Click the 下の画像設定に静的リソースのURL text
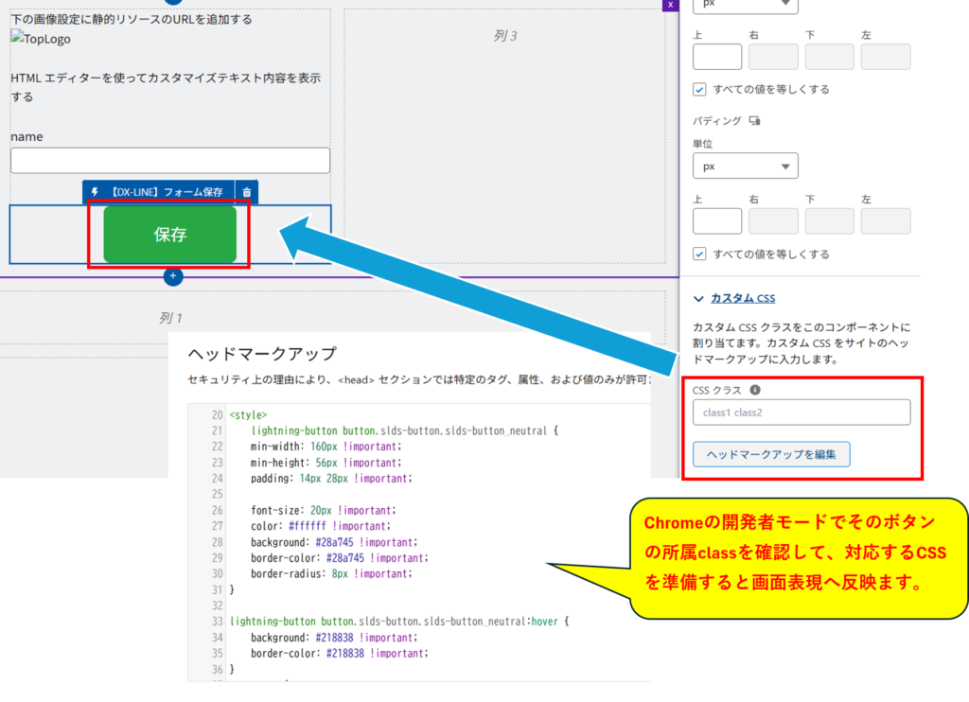Viewport: 969px width, 702px height. (132, 19)
